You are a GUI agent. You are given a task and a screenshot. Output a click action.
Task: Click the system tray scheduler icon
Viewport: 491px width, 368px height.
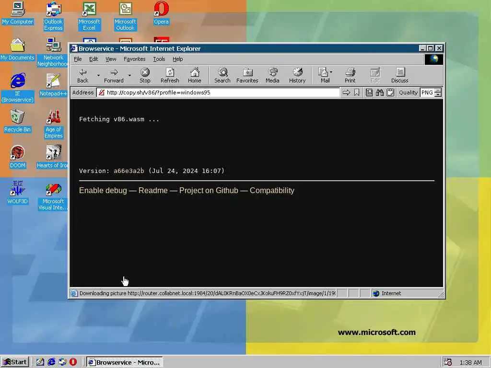tap(447, 362)
